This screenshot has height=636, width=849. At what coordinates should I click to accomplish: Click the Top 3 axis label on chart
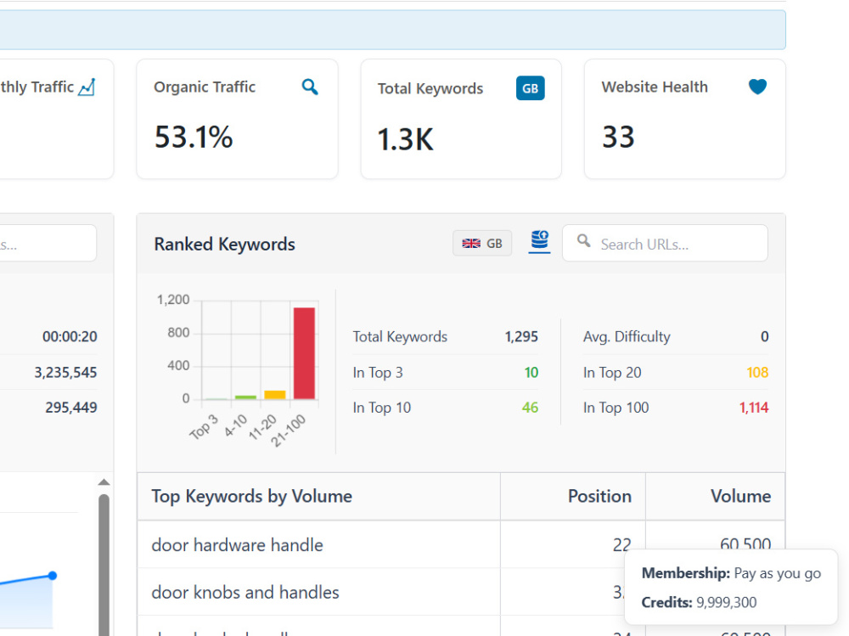tap(204, 427)
